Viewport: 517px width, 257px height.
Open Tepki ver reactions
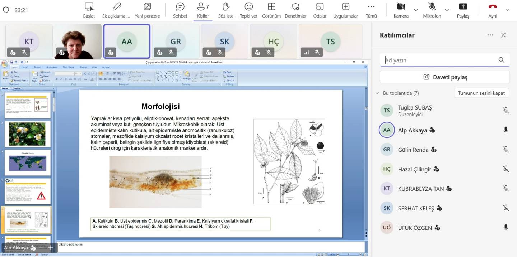[x=249, y=10]
